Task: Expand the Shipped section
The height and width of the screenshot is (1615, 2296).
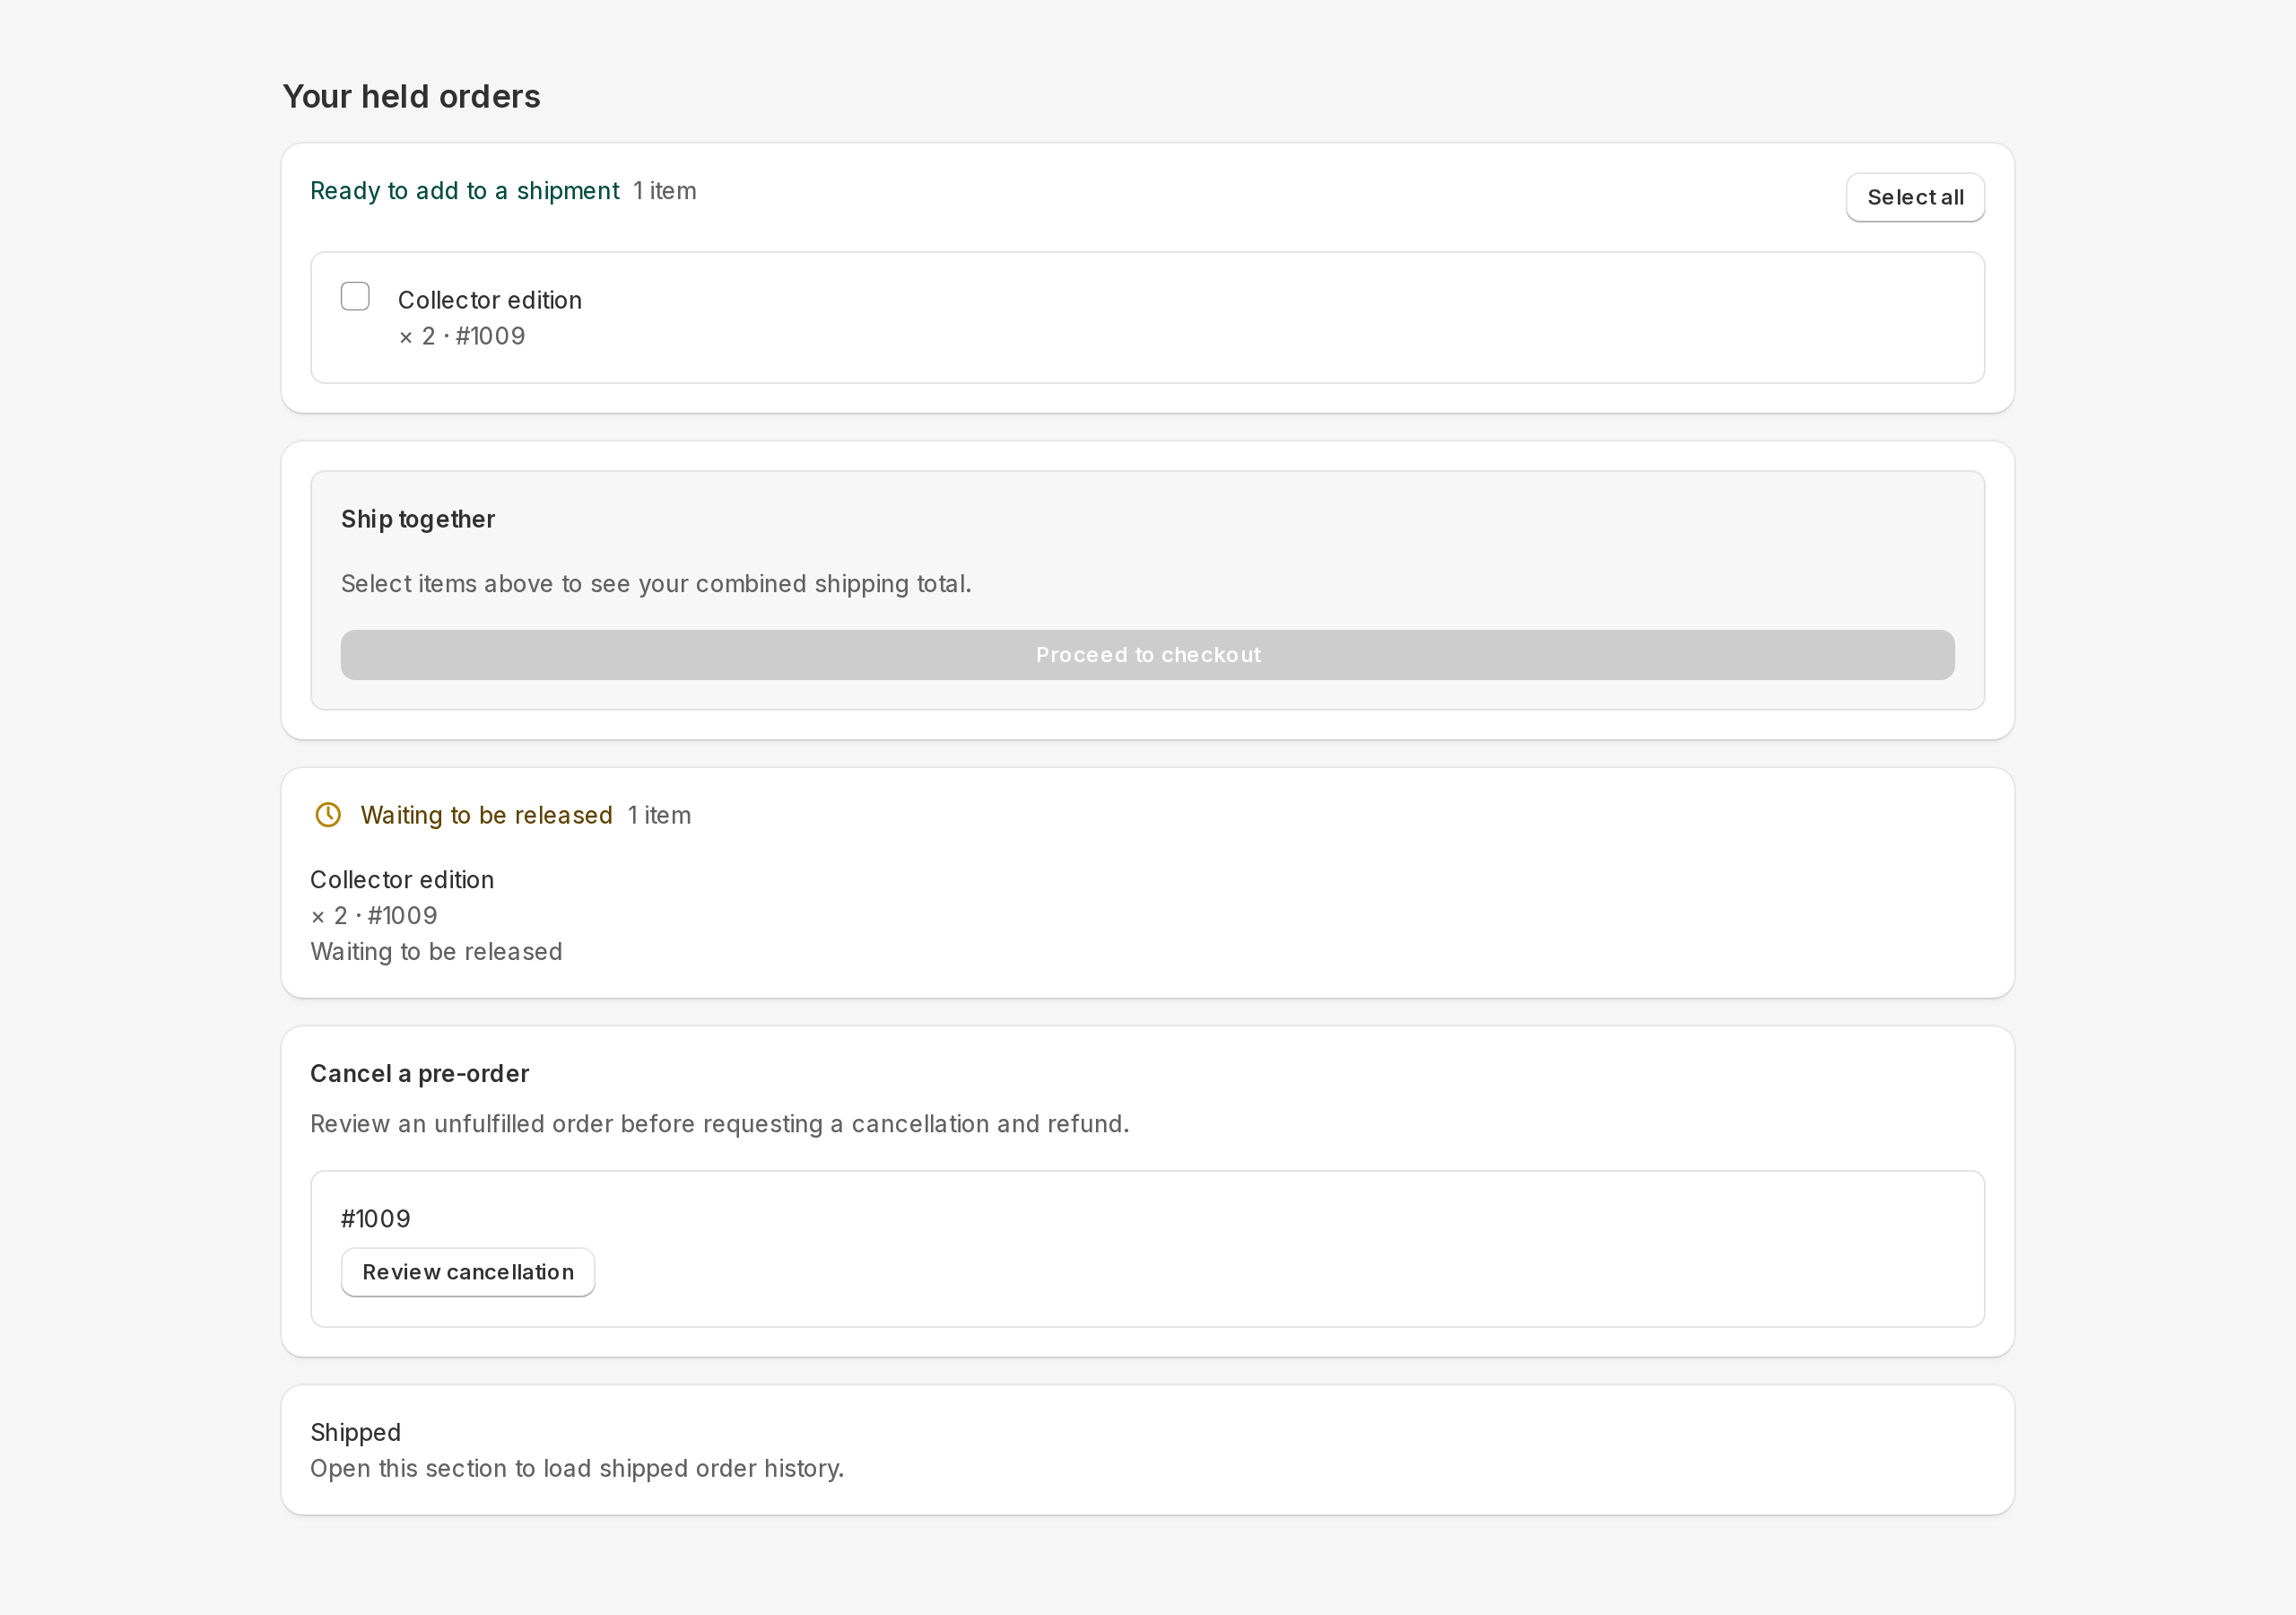Action: tap(1147, 1449)
